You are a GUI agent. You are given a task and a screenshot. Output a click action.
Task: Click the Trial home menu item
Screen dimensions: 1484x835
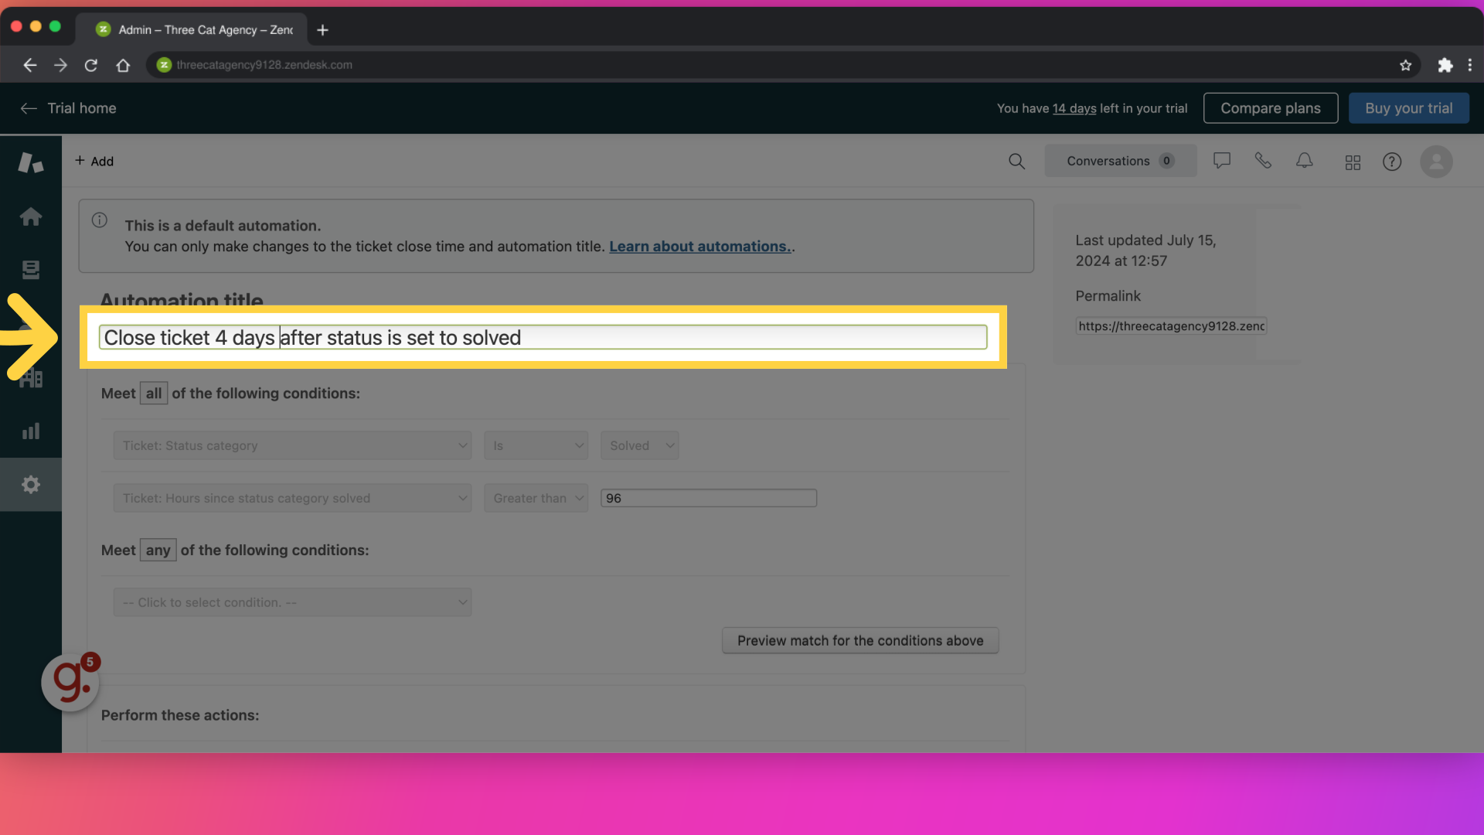coord(80,107)
